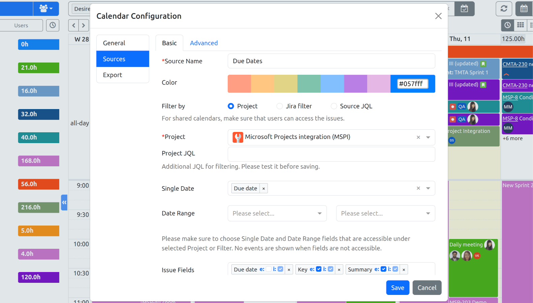The height and width of the screenshot is (303, 533).
Task: Pick the purple color swatch
Action: (355, 84)
